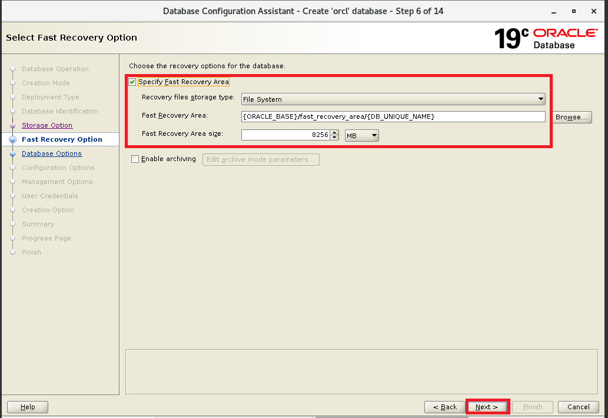This screenshot has width=608, height=418.
Task: Click the Fast Recovery Area path field
Action: click(x=393, y=117)
